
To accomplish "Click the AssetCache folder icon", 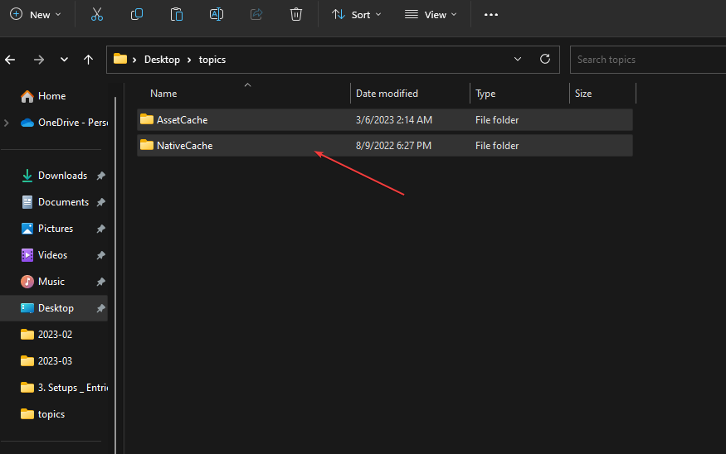I will tap(147, 119).
